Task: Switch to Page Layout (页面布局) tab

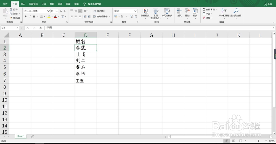Action: point(33,4)
